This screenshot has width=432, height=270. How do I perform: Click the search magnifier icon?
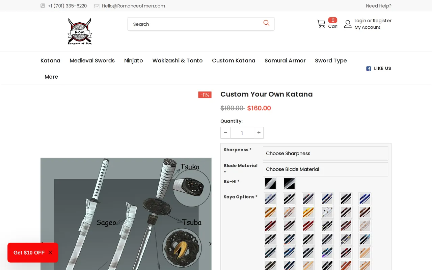pos(266,23)
